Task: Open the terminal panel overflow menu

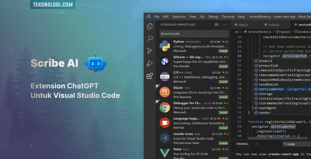Action: tap(257, 144)
